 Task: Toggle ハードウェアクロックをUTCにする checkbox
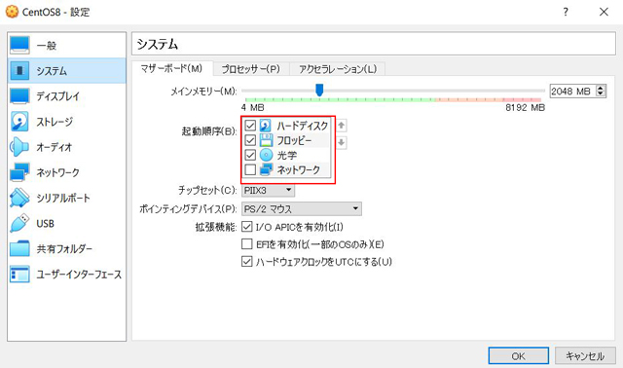pos(246,262)
